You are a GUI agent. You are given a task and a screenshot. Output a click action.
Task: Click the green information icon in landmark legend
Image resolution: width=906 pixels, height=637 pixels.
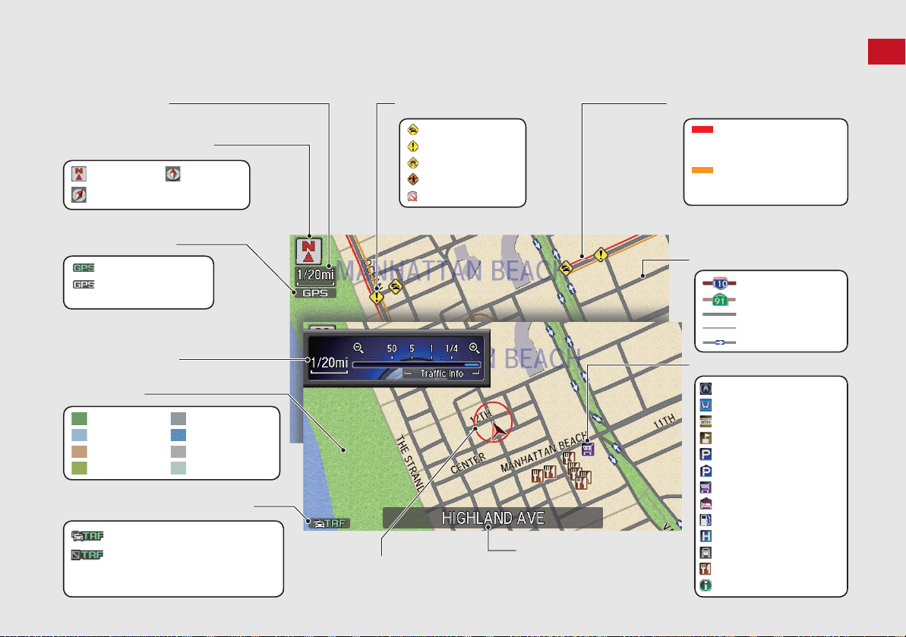706,585
